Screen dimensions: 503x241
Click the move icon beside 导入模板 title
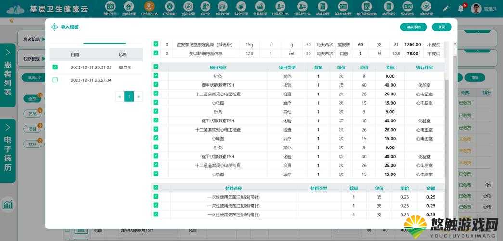[54, 27]
